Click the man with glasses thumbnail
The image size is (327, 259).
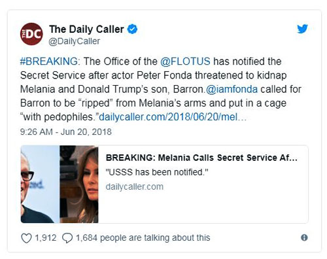click(40, 184)
